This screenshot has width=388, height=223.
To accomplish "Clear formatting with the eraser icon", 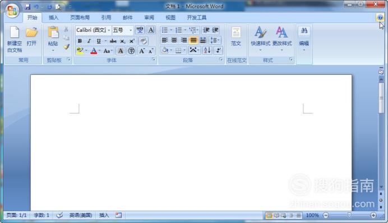I will pyautogui.click(x=144, y=41).
